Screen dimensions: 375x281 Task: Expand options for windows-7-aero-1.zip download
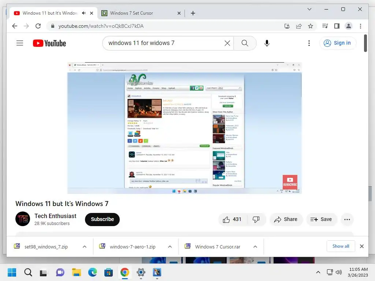tap(170, 247)
